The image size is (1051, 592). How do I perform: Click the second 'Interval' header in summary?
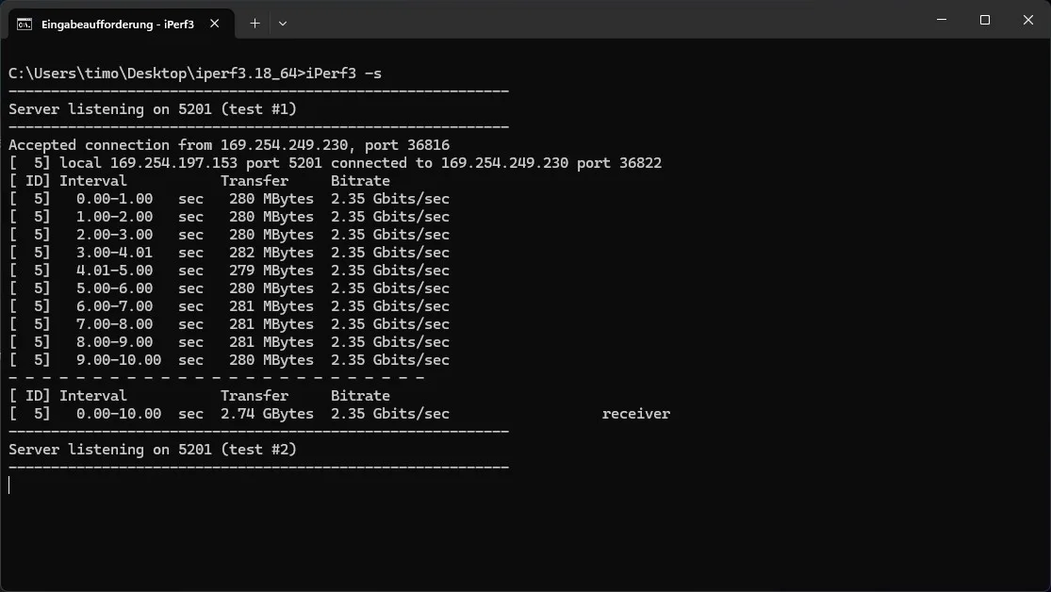(93, 396)
